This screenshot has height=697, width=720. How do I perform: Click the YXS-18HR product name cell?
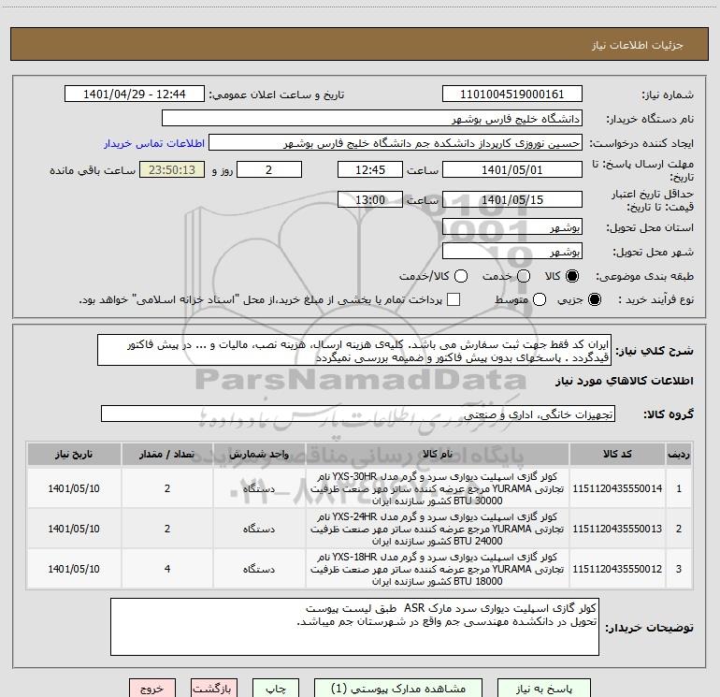(x=438, y=569)
